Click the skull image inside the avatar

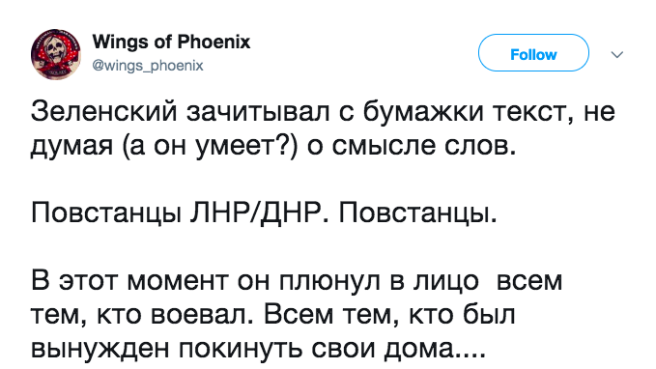[x=53, y=49]
